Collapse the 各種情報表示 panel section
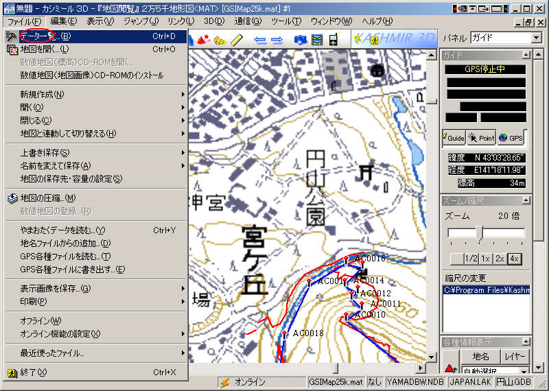 click(526, 342)
